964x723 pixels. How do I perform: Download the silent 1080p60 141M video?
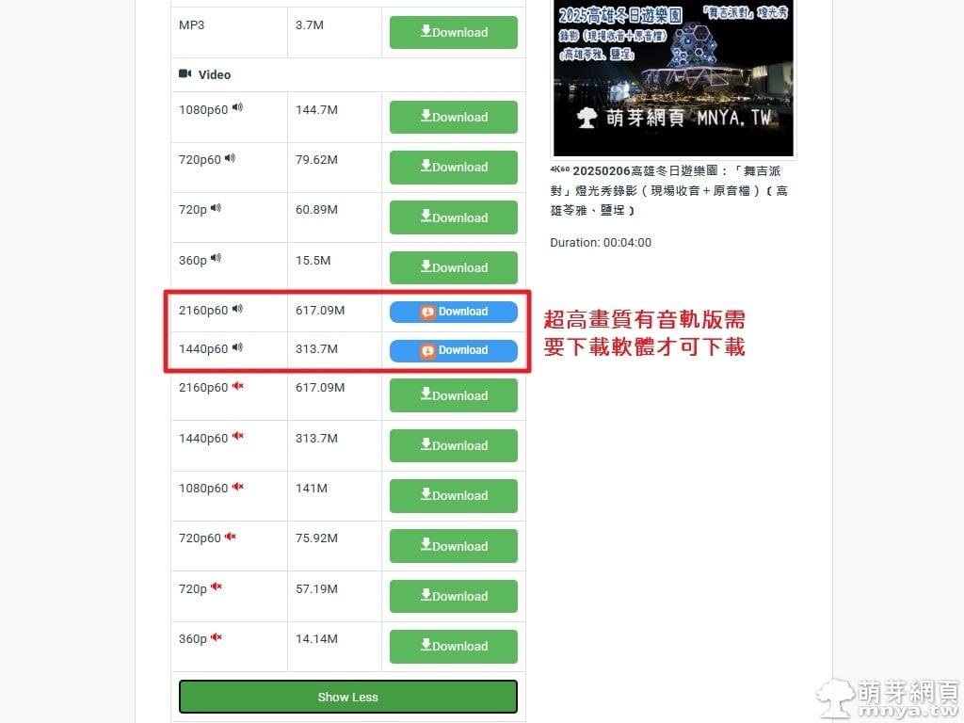453,495
